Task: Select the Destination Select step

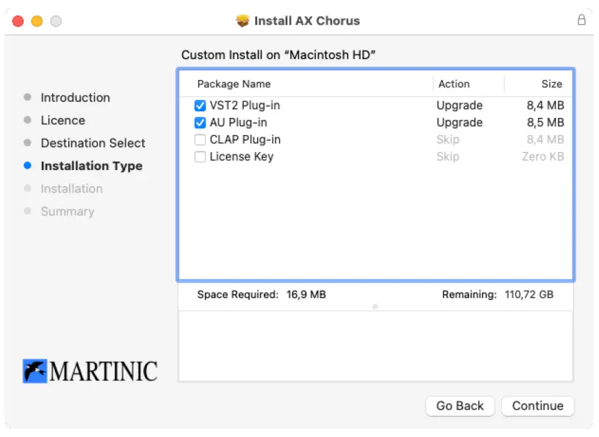Action: (93, 143)
